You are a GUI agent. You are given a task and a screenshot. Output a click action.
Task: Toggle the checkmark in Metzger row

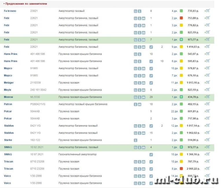coord(151,83)
